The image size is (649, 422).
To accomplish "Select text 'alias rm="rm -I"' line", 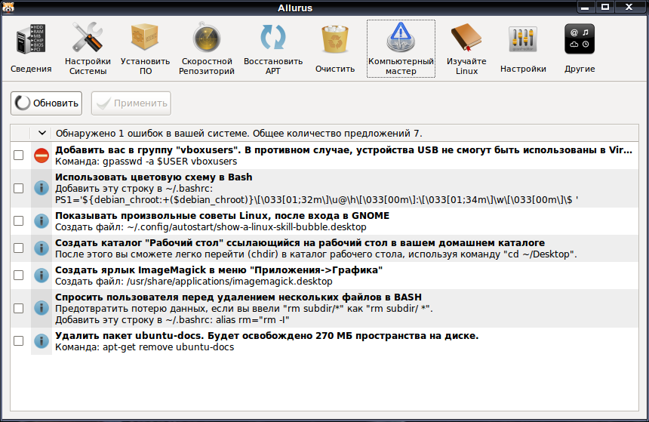I will coord(172,320).
